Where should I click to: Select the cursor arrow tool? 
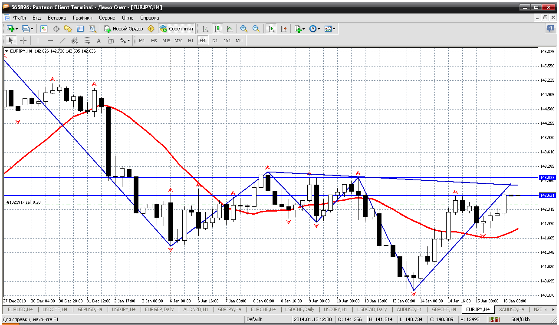pyautogui.click(x=11, y=40)
